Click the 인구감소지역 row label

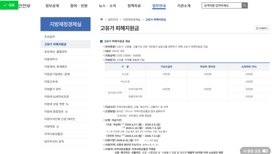pyautogui.click(x=115, y=93)
